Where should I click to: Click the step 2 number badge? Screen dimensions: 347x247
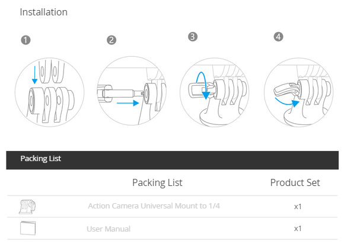[x=112, y=40]
